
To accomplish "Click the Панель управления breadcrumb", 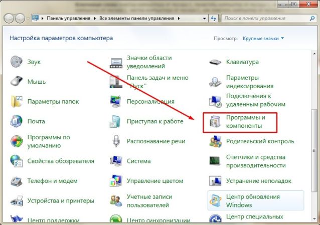I will (68, 19).
